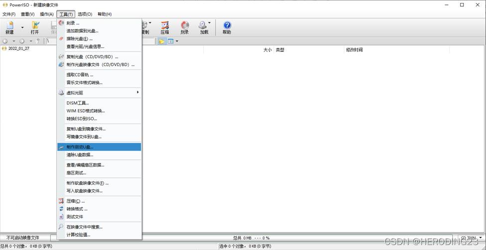The height and width of the screenshot is (250, 486).
Task: Click the navigate back arrow icon
Action: [x=5, y=41]
